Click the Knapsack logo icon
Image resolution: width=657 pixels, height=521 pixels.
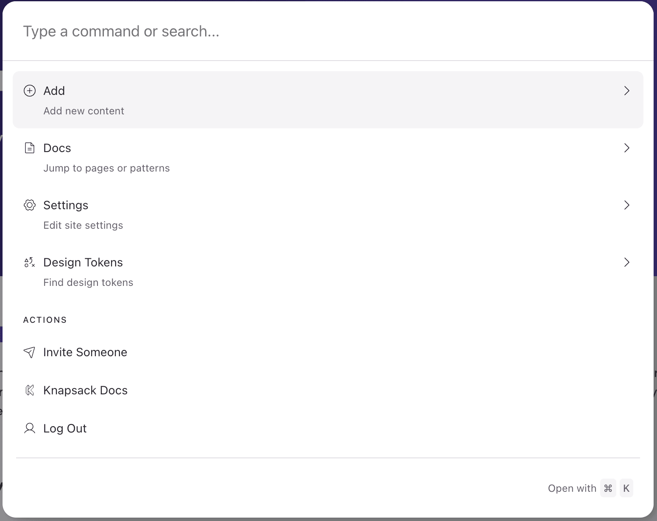pyautogui.click(x=30, y=390)
